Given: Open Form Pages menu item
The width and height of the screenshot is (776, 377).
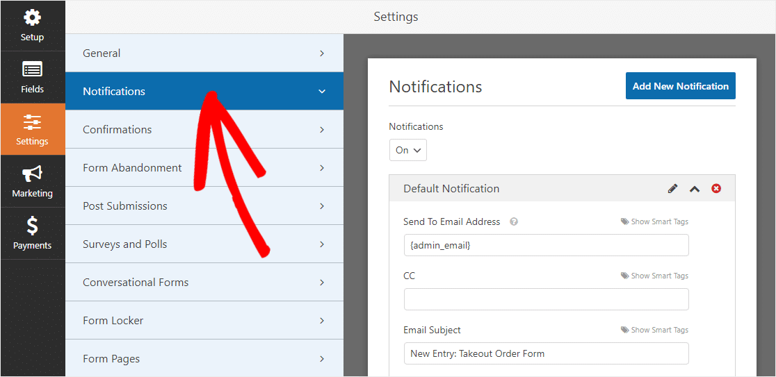Looking at the screenshot, I should pyautogui.click(x=204, y=359).
